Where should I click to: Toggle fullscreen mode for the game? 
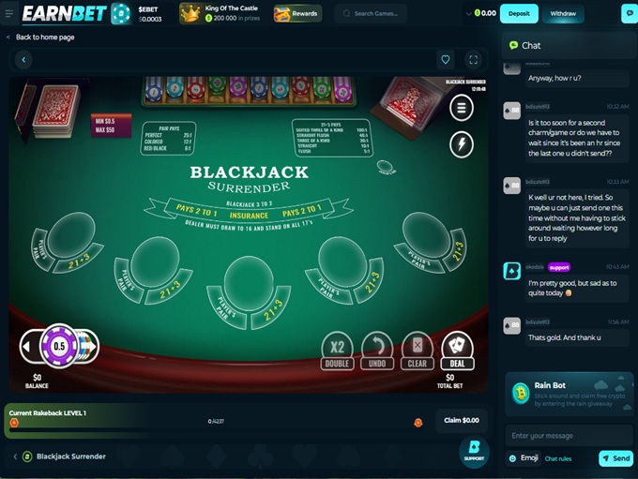tap(473, 60)
